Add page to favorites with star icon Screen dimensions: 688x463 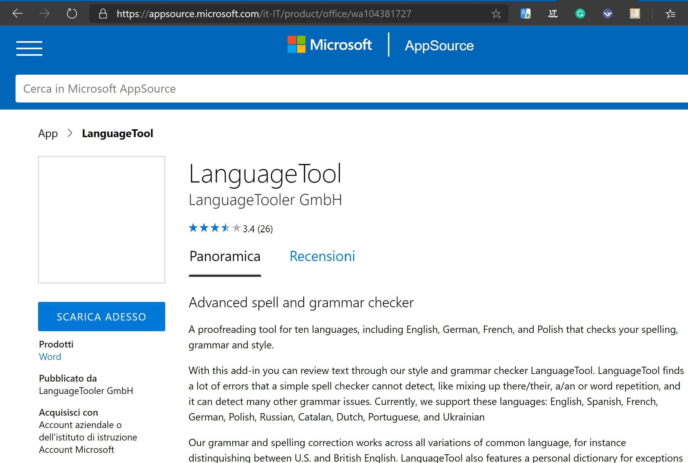click(x=496, y=14)
